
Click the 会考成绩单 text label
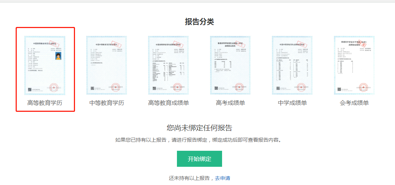[x=354, y=103]
